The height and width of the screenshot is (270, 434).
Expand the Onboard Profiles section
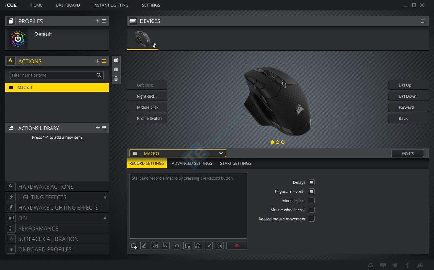[x=57, y=249]
